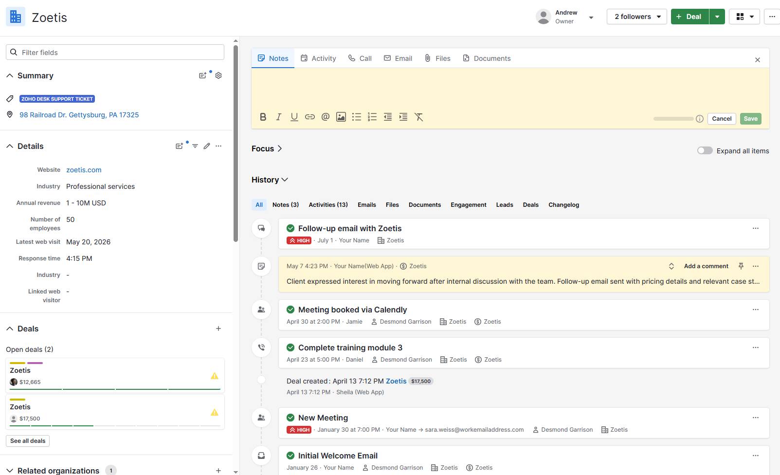Add a new deal with the plus icon
This screenshot has width=780, height=475.
coord(218,329)
